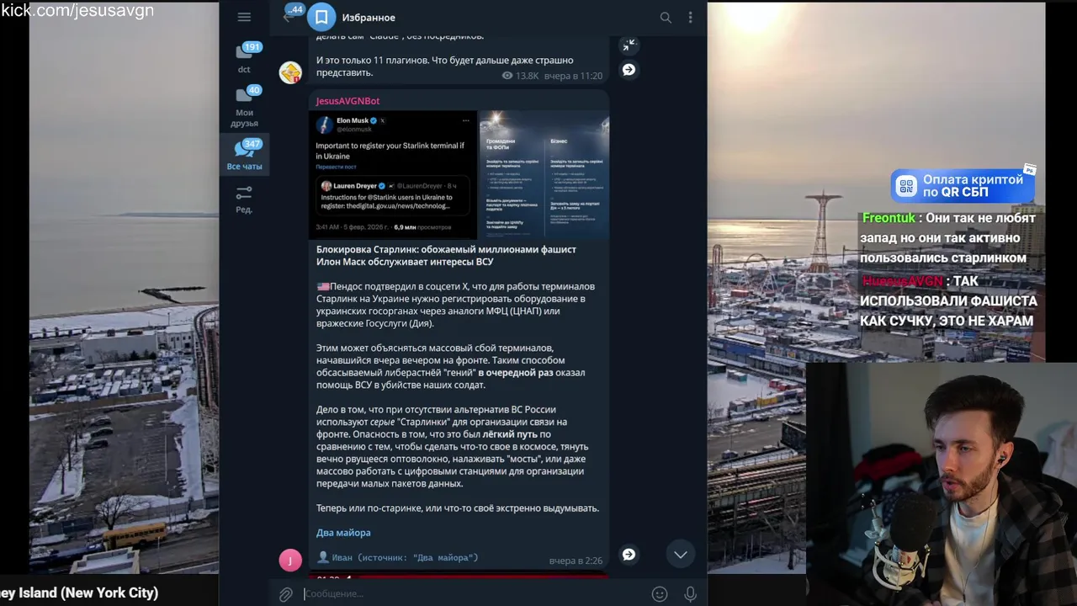Open the yellow channel avatar near top

coord(290,72)
